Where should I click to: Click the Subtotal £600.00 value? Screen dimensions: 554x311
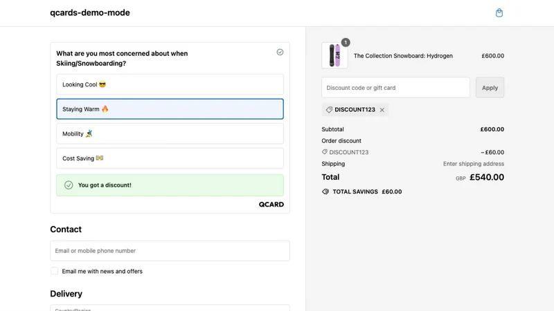(492, 129)
